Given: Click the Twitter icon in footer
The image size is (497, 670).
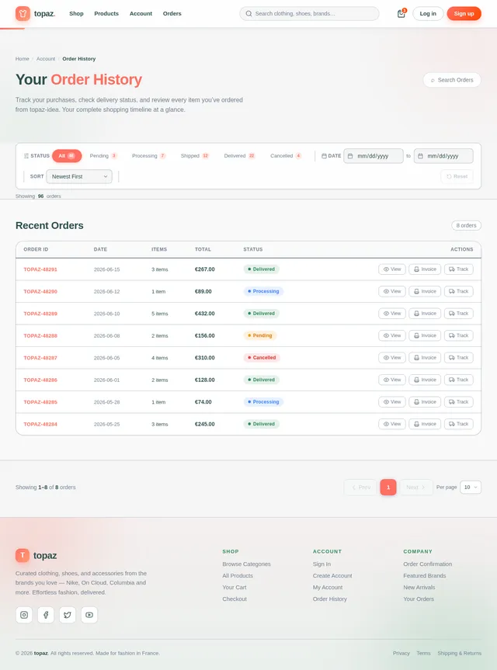Looking at the screenshot, I should 68,615.
